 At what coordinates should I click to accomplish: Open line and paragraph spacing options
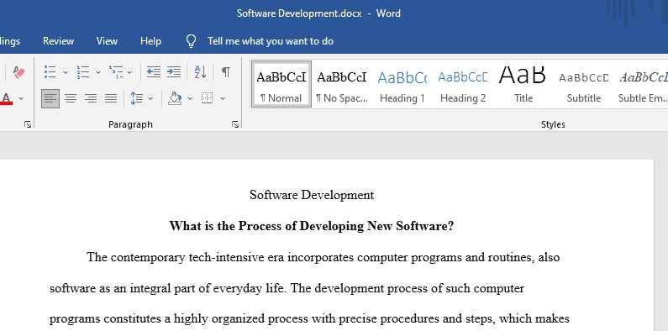pos(137,98)
